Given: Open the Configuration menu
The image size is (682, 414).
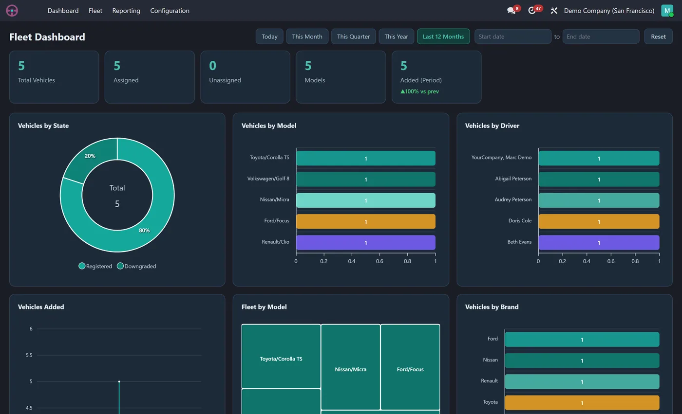Looking at the screenshot, I should (x=170, y=11).
